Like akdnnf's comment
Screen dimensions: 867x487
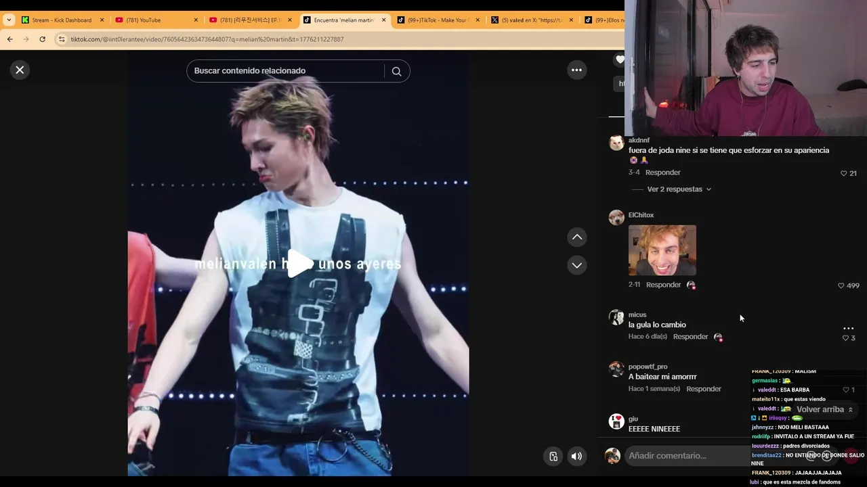coord(844,173)
